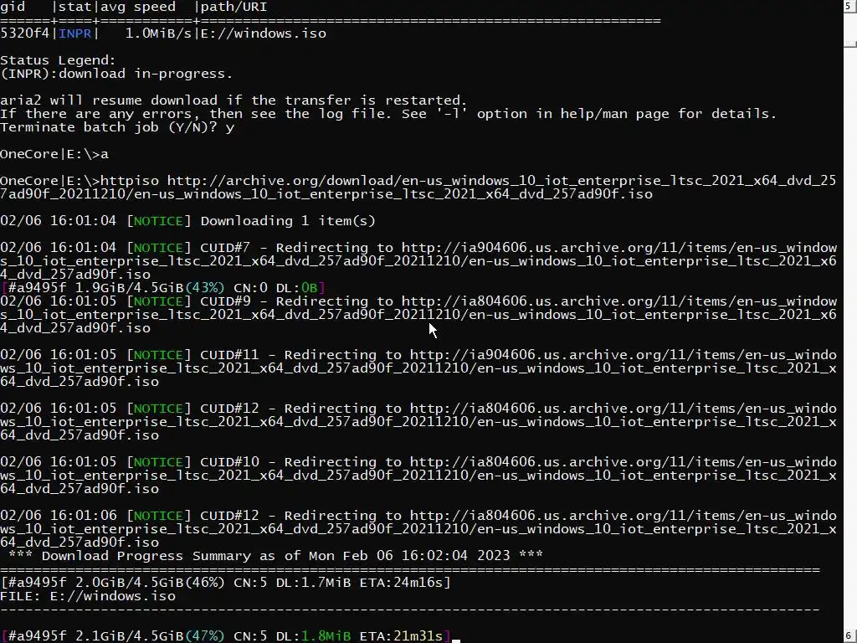857x643 pixels.
Task: Click 'Terminate batch job (Y/N)? y' prompt
Action: [117, 127]
